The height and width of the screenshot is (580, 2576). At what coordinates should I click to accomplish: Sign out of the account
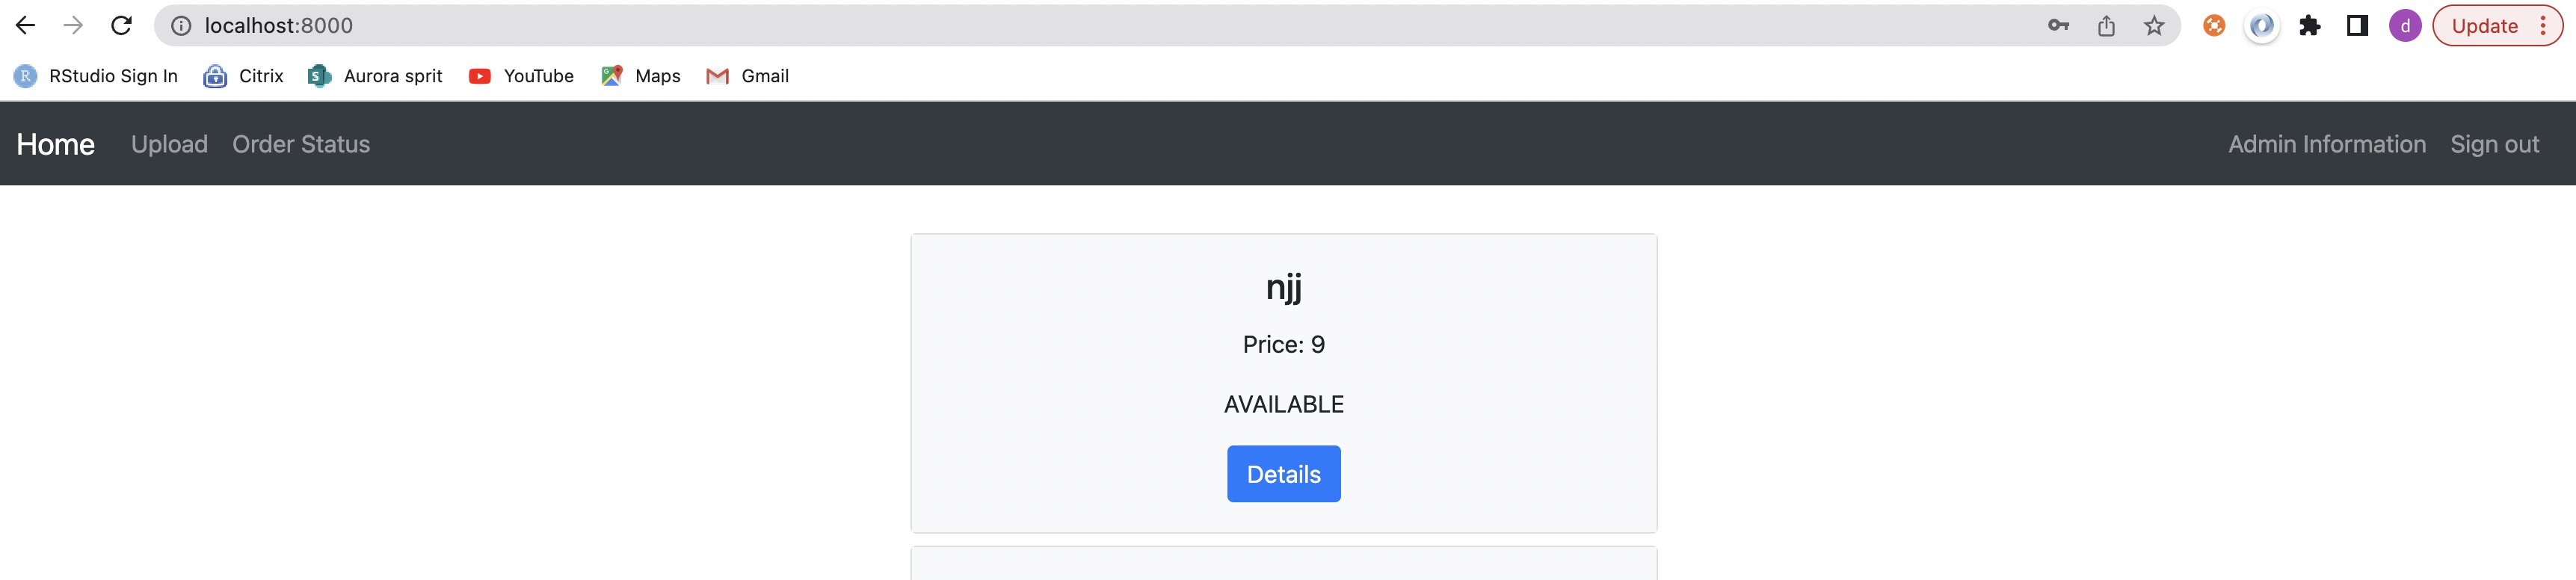[2494, 144]
